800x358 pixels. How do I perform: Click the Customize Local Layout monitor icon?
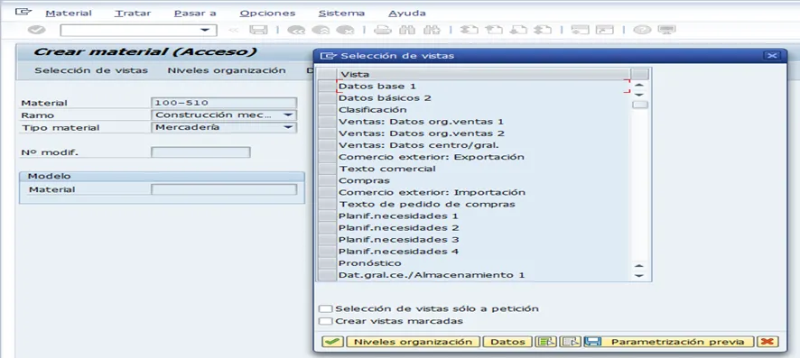pos(666,30)
